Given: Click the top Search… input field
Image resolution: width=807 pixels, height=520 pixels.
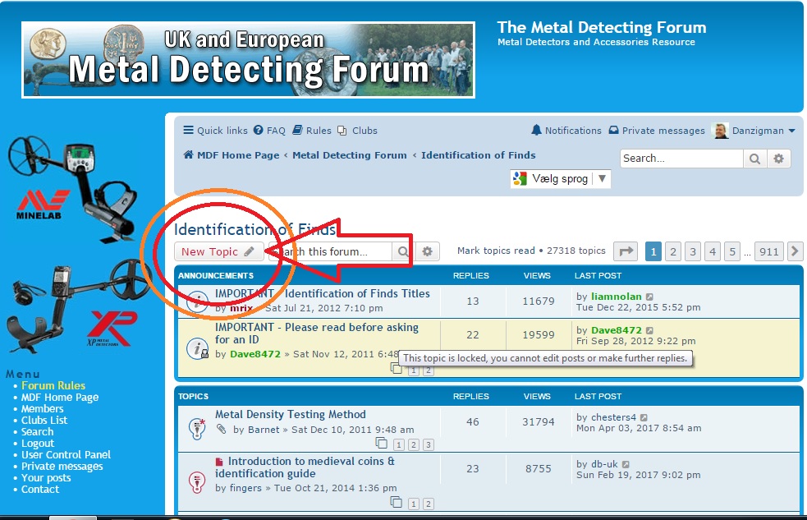Looking at the screenshot, I should tap(681, 158).
